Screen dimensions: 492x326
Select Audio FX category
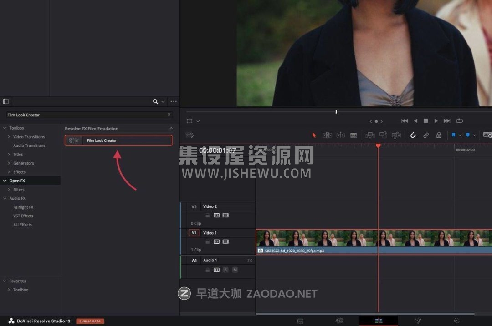(17, 198)
